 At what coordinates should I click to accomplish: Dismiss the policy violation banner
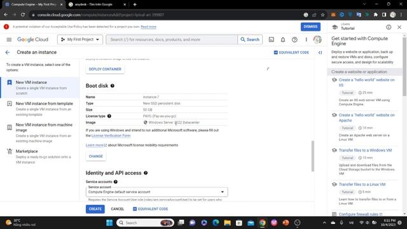pyautogui.click(x=310, y=27)
